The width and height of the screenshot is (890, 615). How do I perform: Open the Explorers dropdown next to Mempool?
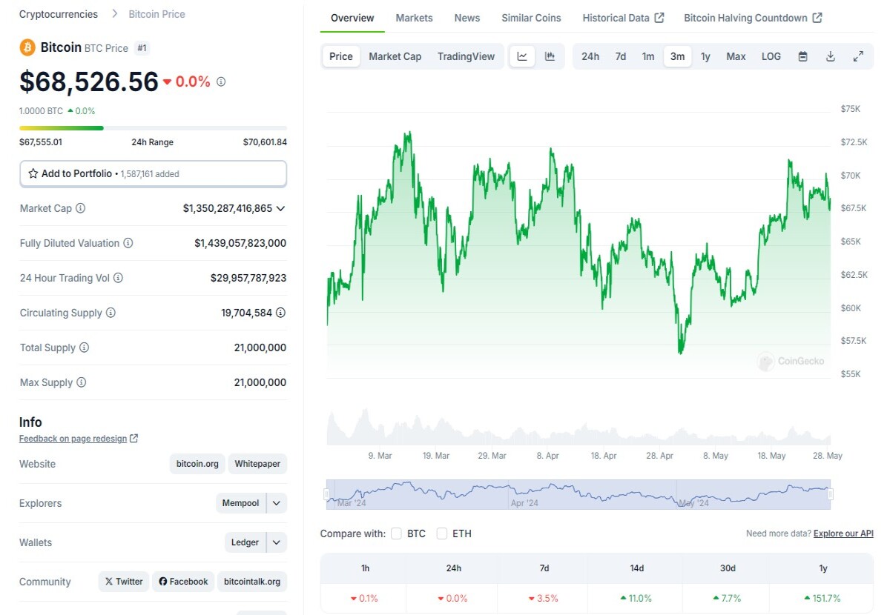point(276,503)
